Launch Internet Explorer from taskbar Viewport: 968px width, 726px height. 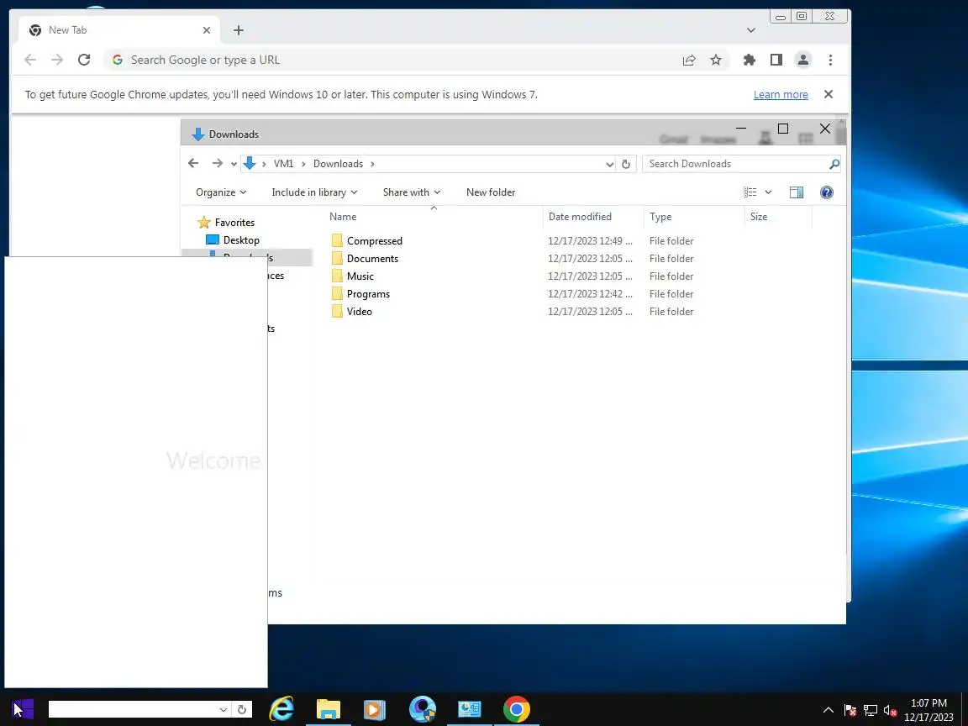(x=281, y=708)
